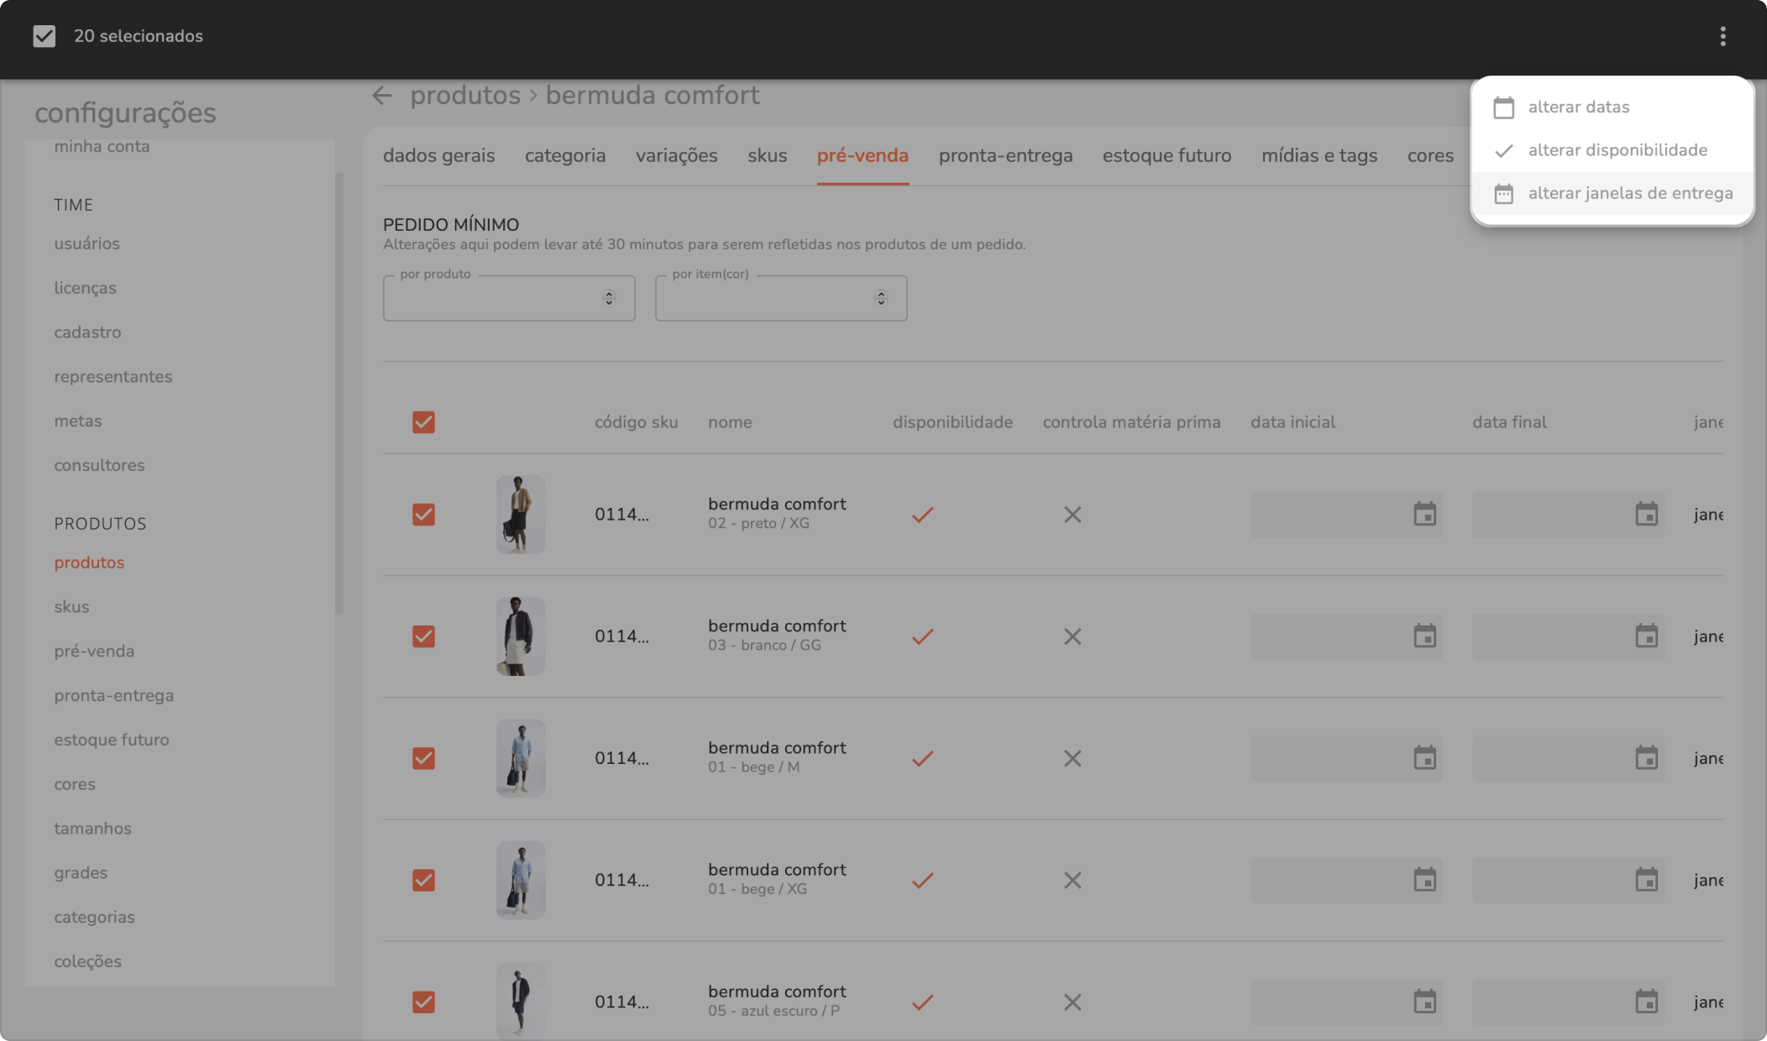Go to usuários in the sidebar
This screenshot has height=1041, width=1767.
pos(87,243)
